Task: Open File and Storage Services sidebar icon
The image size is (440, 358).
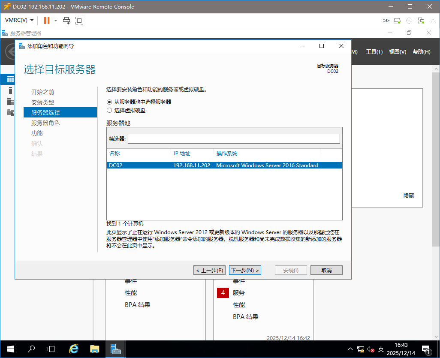Action: coord(10,112)
